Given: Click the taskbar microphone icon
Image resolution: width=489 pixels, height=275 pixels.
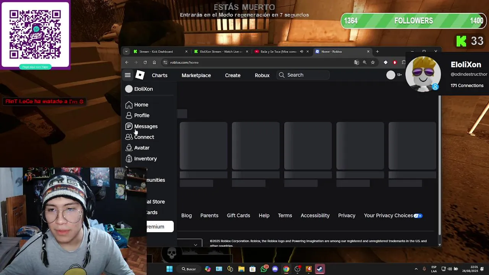Looking at the screenshot, I should (424, 269).
